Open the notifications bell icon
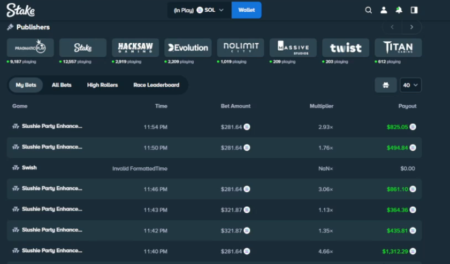Image resolution: width=450 pixels, height=264 pixels. [399, 10]
